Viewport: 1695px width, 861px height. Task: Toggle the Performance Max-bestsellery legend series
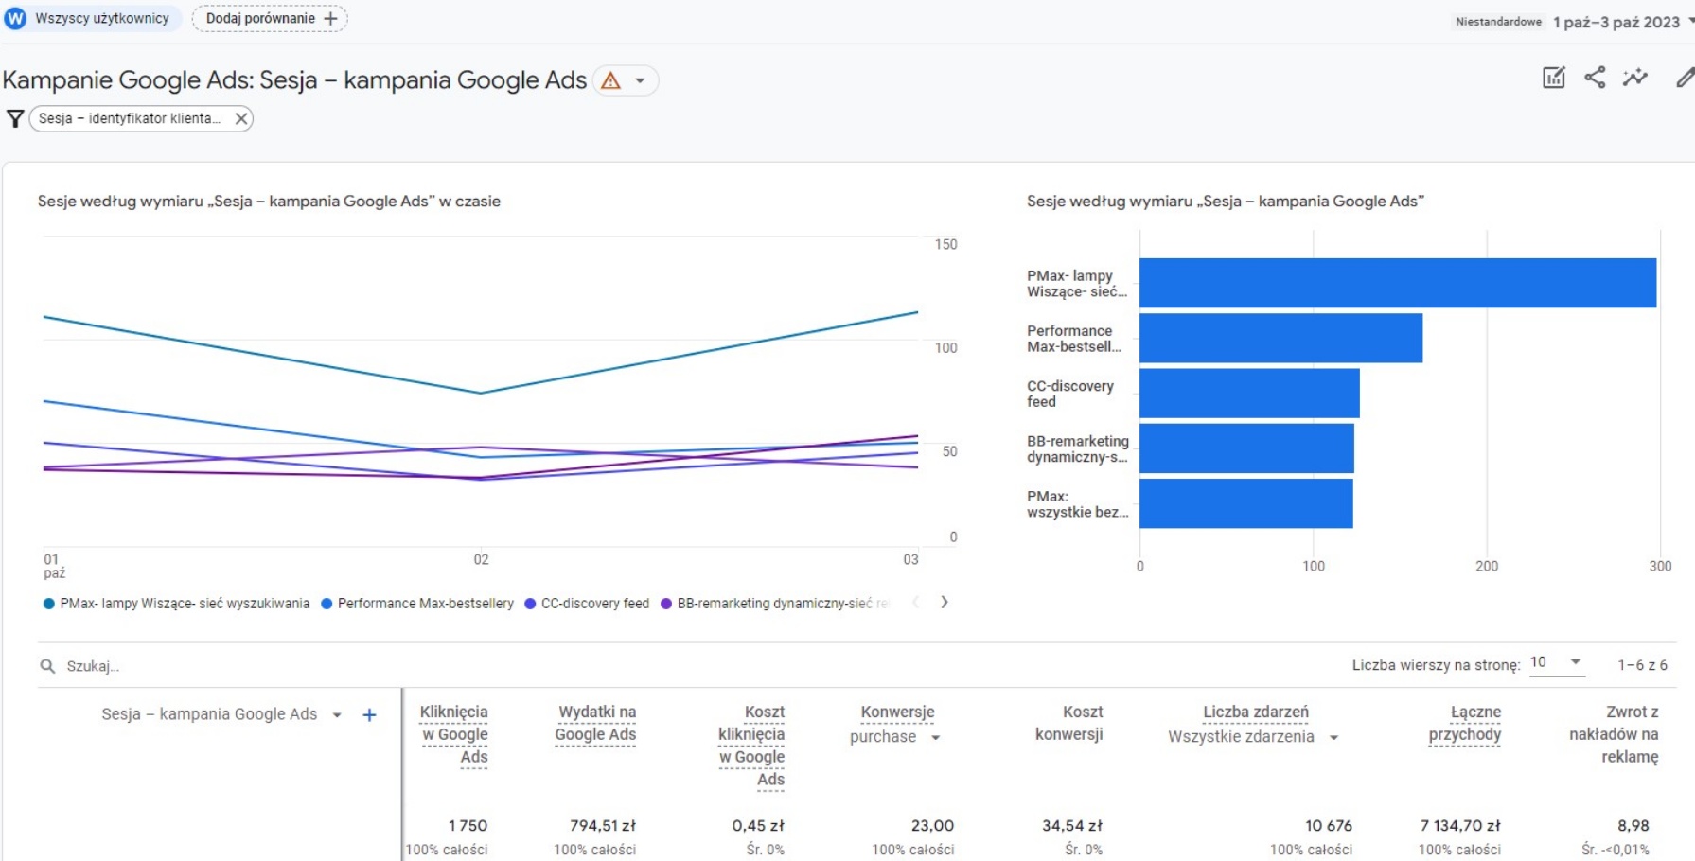pos(425,604)
